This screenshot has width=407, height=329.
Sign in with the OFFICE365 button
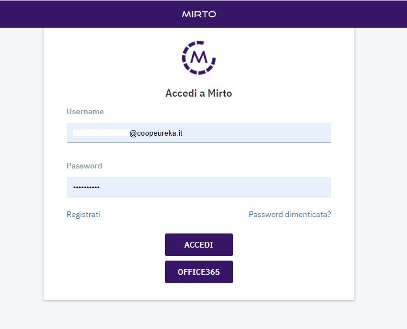point(199,272)
